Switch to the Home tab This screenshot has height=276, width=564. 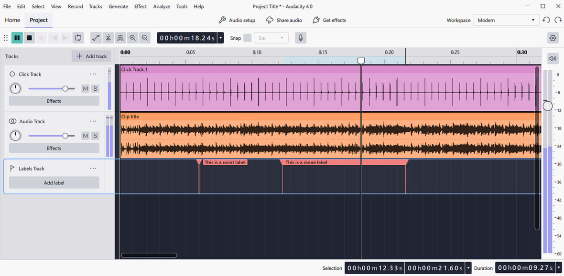pos(12,20)
